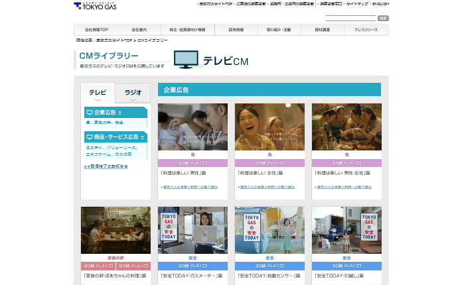Click the 「安全TODAY・引越し」篇 title
Screen dimensions: 462x285
pos(339,276)
